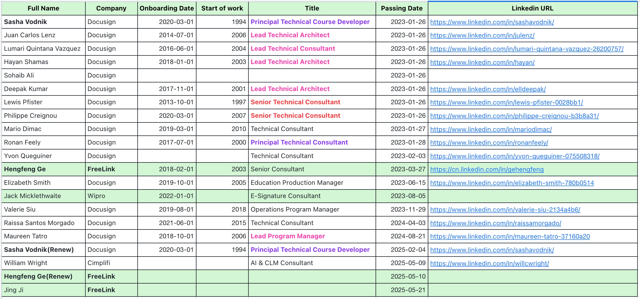Viewport: 640px width, 299px height.
Task: Select the 2023-01-27 passing date cell
Action: tap(402, 129)
